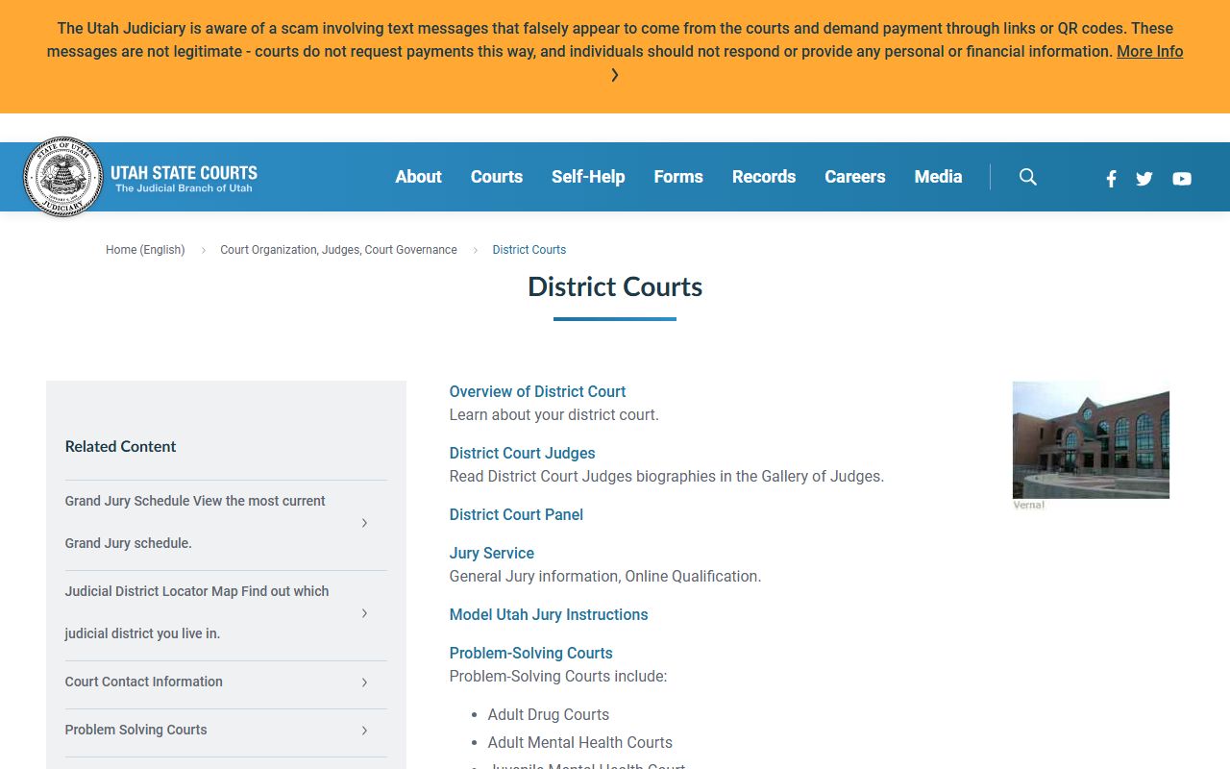Screen dimensions: 1230x769
Task: Open Court Contact Information sidebar item
Action: 226,682
